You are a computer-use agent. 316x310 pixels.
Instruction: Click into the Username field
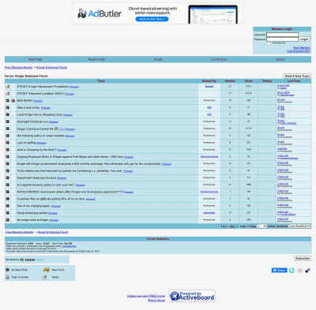pos(282,35)
